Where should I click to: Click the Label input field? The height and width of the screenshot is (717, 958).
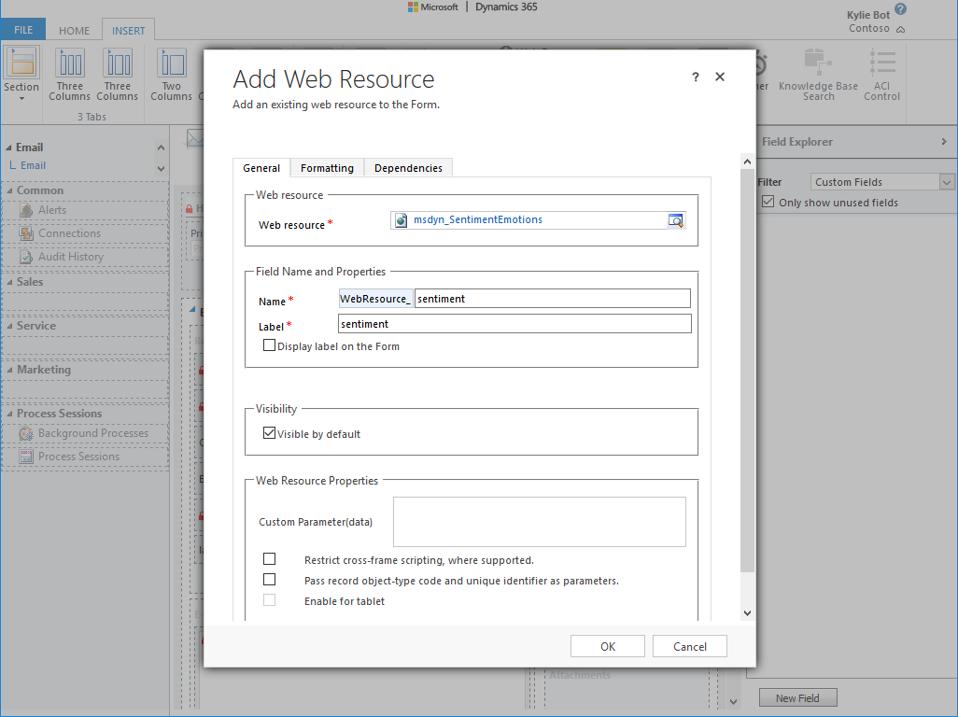tap(514, 324)
